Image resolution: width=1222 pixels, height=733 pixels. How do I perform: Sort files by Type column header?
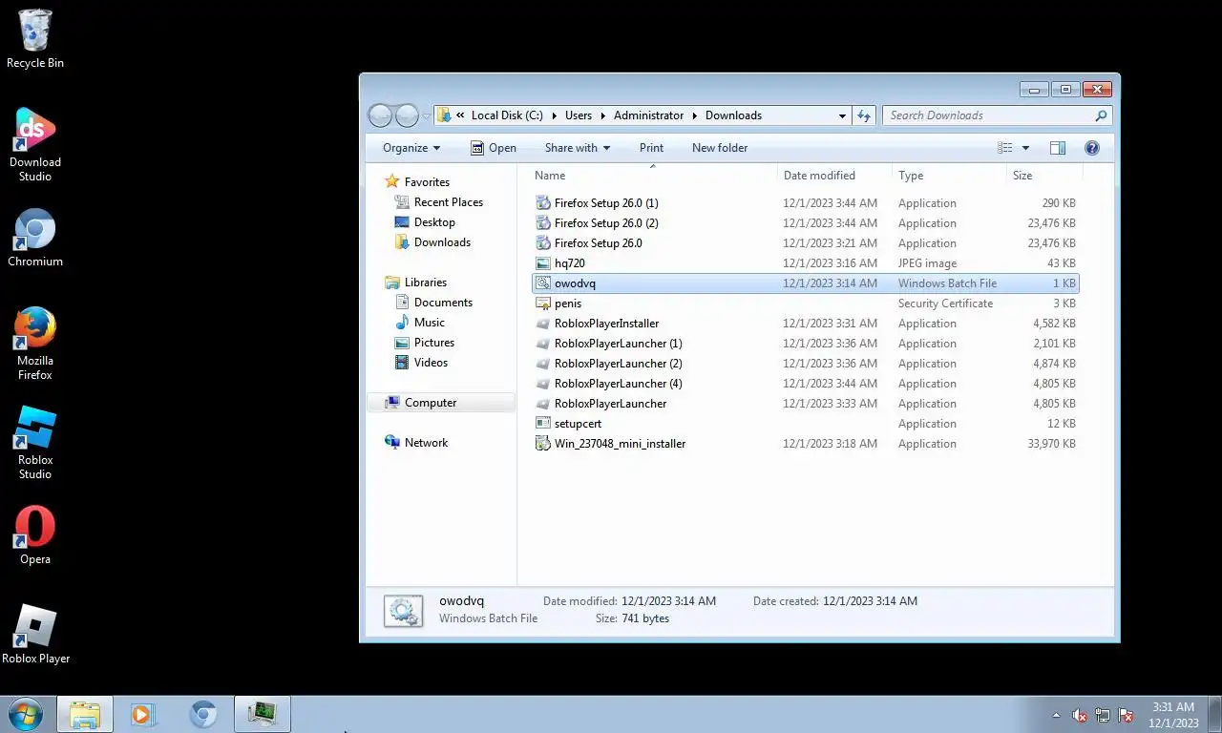coord(949,176)
